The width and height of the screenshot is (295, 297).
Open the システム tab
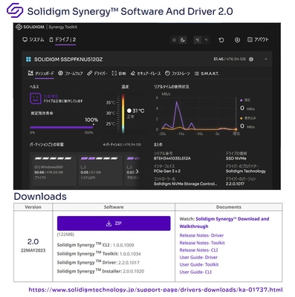[33, 39]
